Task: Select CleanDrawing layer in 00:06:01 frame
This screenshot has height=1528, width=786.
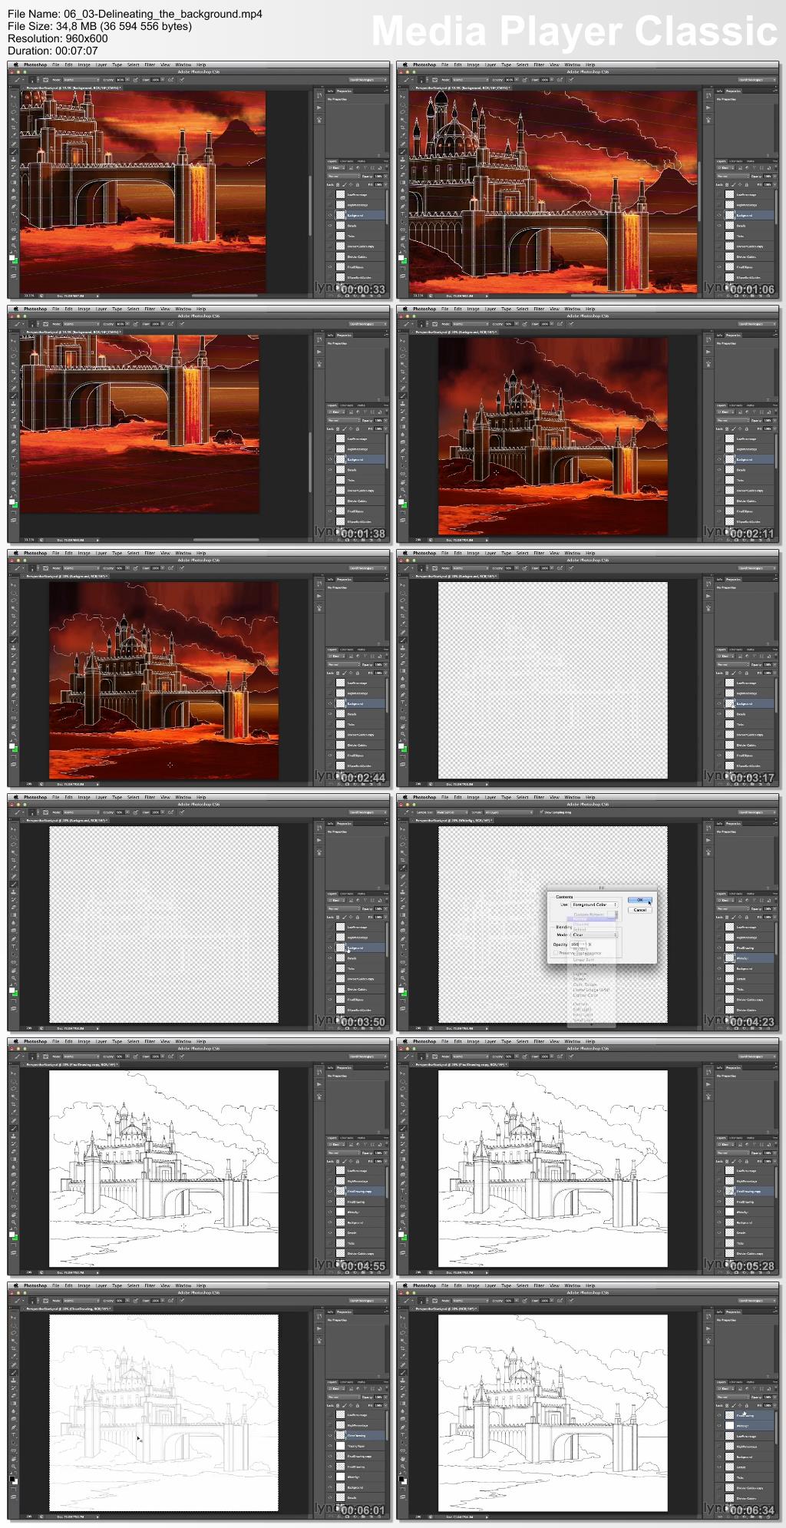Action: (x=356, y=1436)
